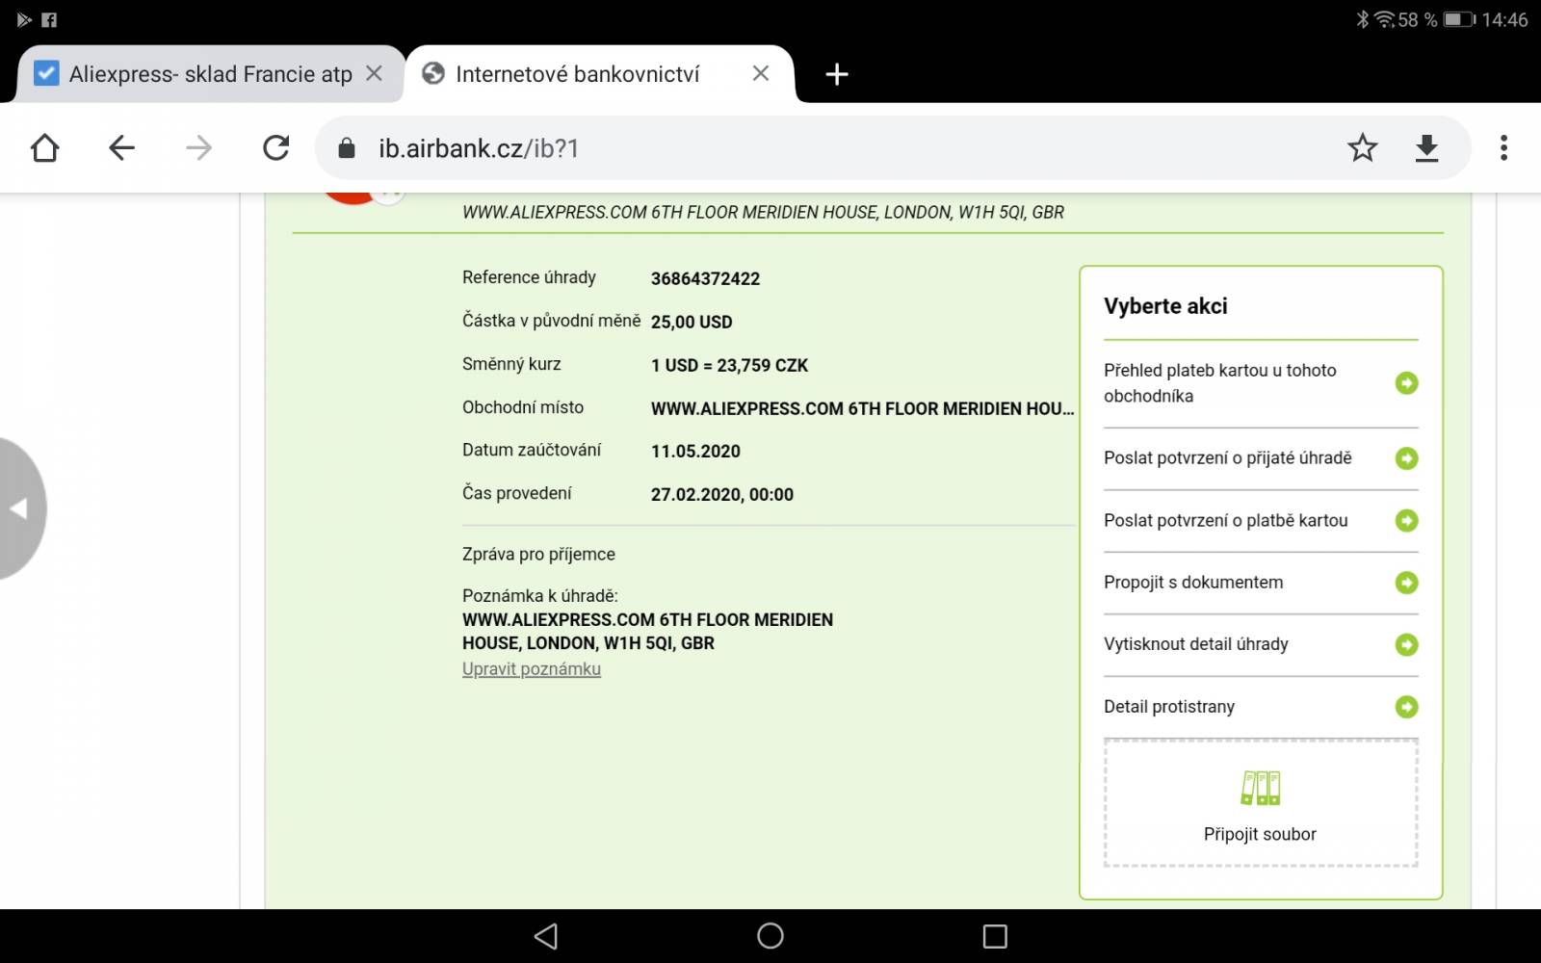Click the merchant address header text
Viewport: 1541px width, 963px height.
(763, 213)
